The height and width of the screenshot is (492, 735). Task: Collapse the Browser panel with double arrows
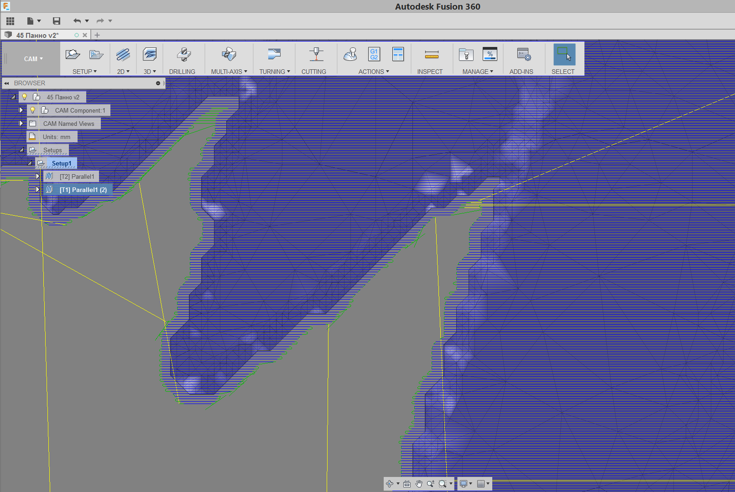[6, 83]
